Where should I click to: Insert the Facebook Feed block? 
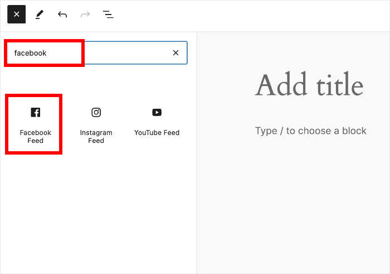(x=35, y=124)
